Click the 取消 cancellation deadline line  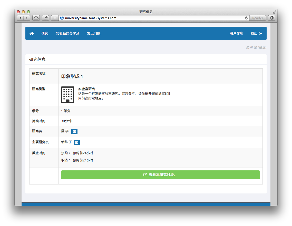click(77, 160)
